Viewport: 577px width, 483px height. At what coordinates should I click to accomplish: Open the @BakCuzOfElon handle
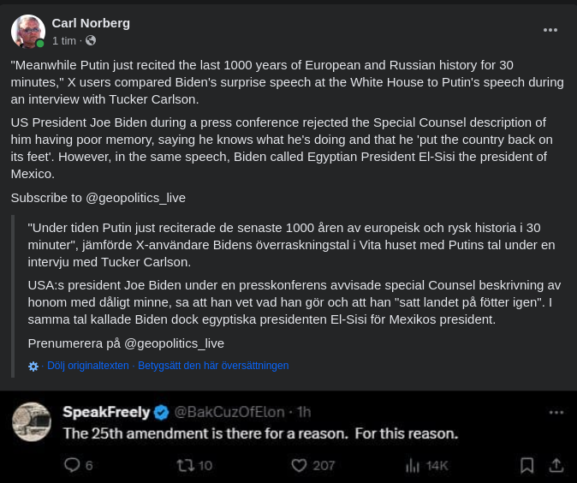[231, 413]
